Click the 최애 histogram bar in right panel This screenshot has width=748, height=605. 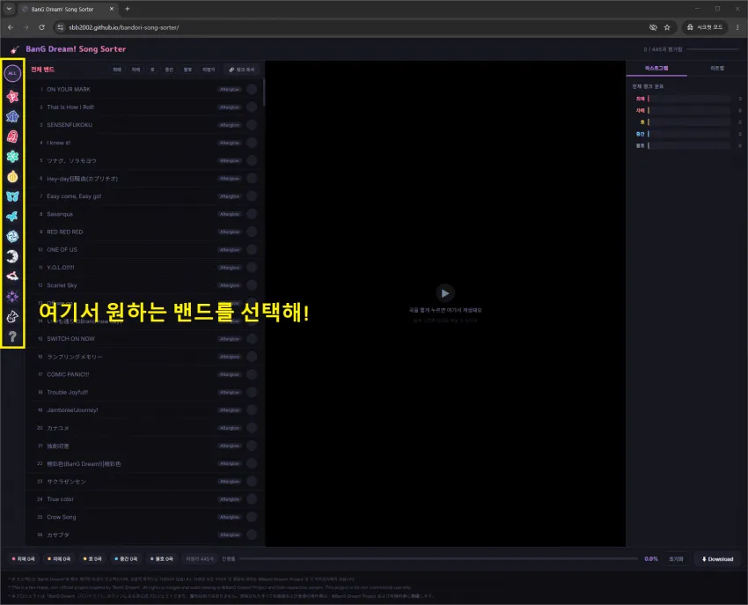point(689,99)
